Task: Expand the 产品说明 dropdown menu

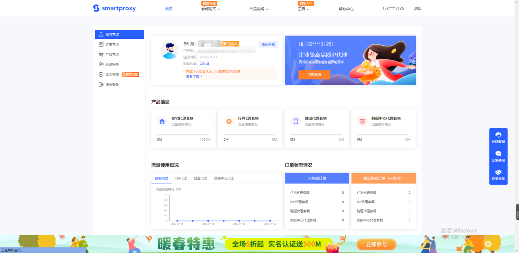Action: [x=259, y=9]
